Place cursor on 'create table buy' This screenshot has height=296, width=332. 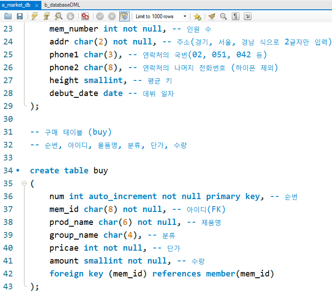pyautogui.click(x=69, y=171)
